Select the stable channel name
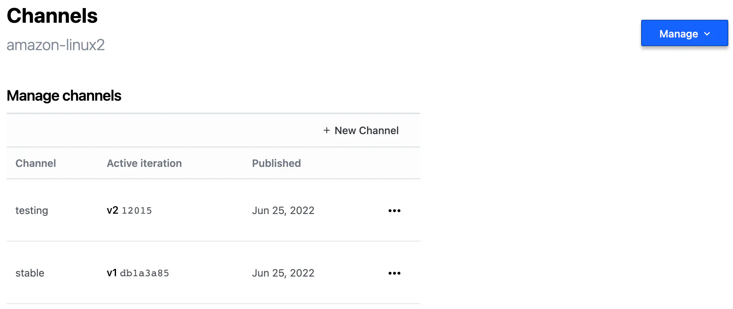733x309 pixels. pos(30,273)
